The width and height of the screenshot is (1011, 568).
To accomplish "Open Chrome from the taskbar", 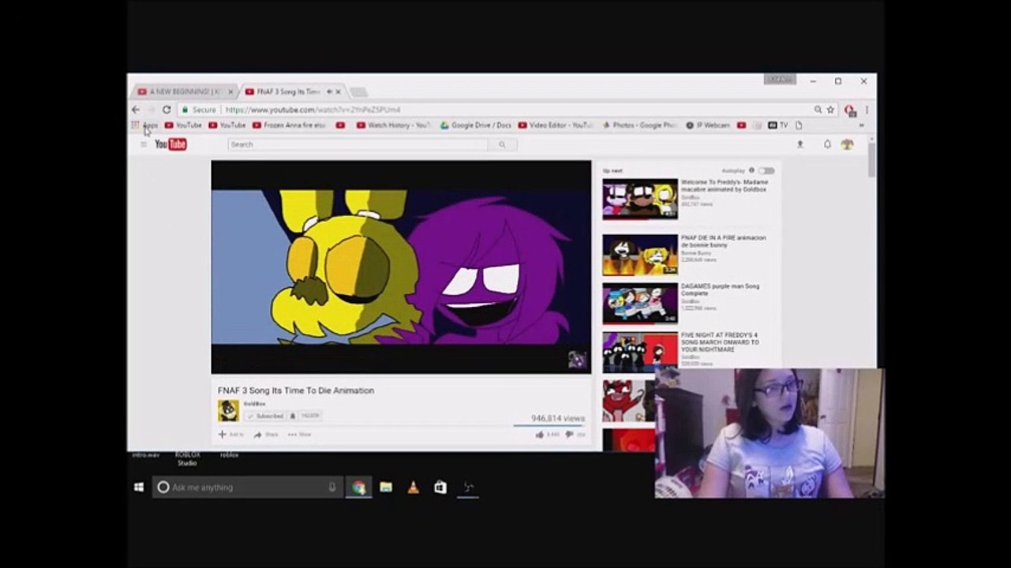I will 359,488.
